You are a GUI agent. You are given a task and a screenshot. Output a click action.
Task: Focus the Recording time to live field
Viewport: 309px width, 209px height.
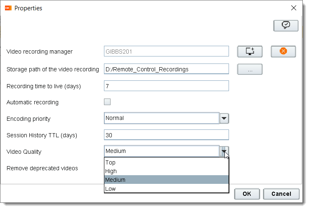[x=166, y=86]
